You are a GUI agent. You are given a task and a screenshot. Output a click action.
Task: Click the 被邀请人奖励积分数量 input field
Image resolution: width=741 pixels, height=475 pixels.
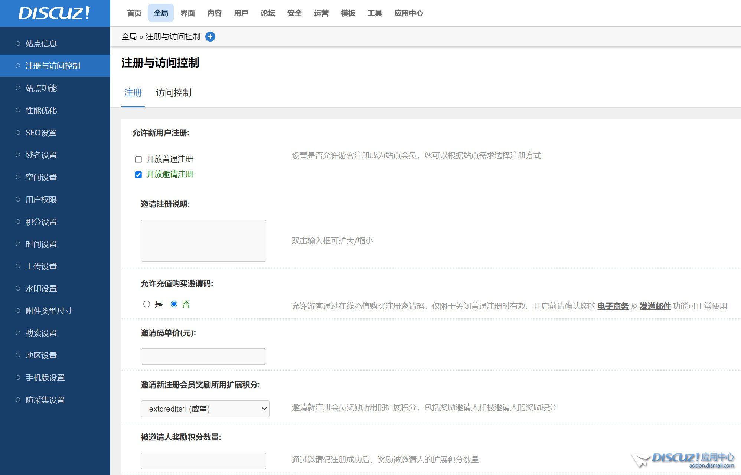click(x=203, y=461)
